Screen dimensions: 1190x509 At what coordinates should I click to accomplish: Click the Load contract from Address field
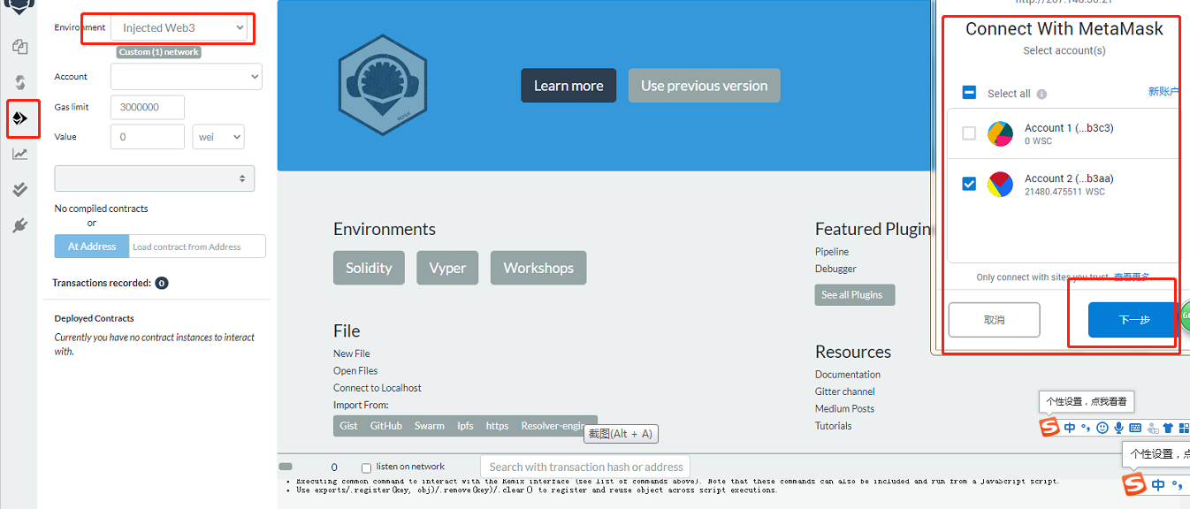click(197, 247)
